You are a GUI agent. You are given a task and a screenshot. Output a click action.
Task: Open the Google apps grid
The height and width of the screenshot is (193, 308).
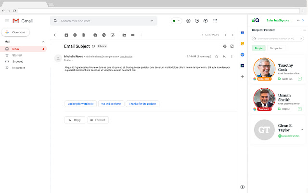(x=215, y=21)
